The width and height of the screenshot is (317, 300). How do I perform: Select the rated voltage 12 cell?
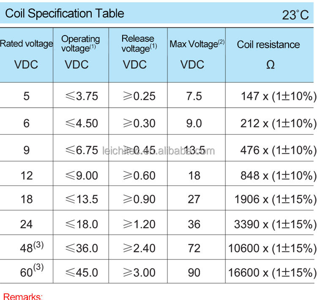[x=27, y=175]
